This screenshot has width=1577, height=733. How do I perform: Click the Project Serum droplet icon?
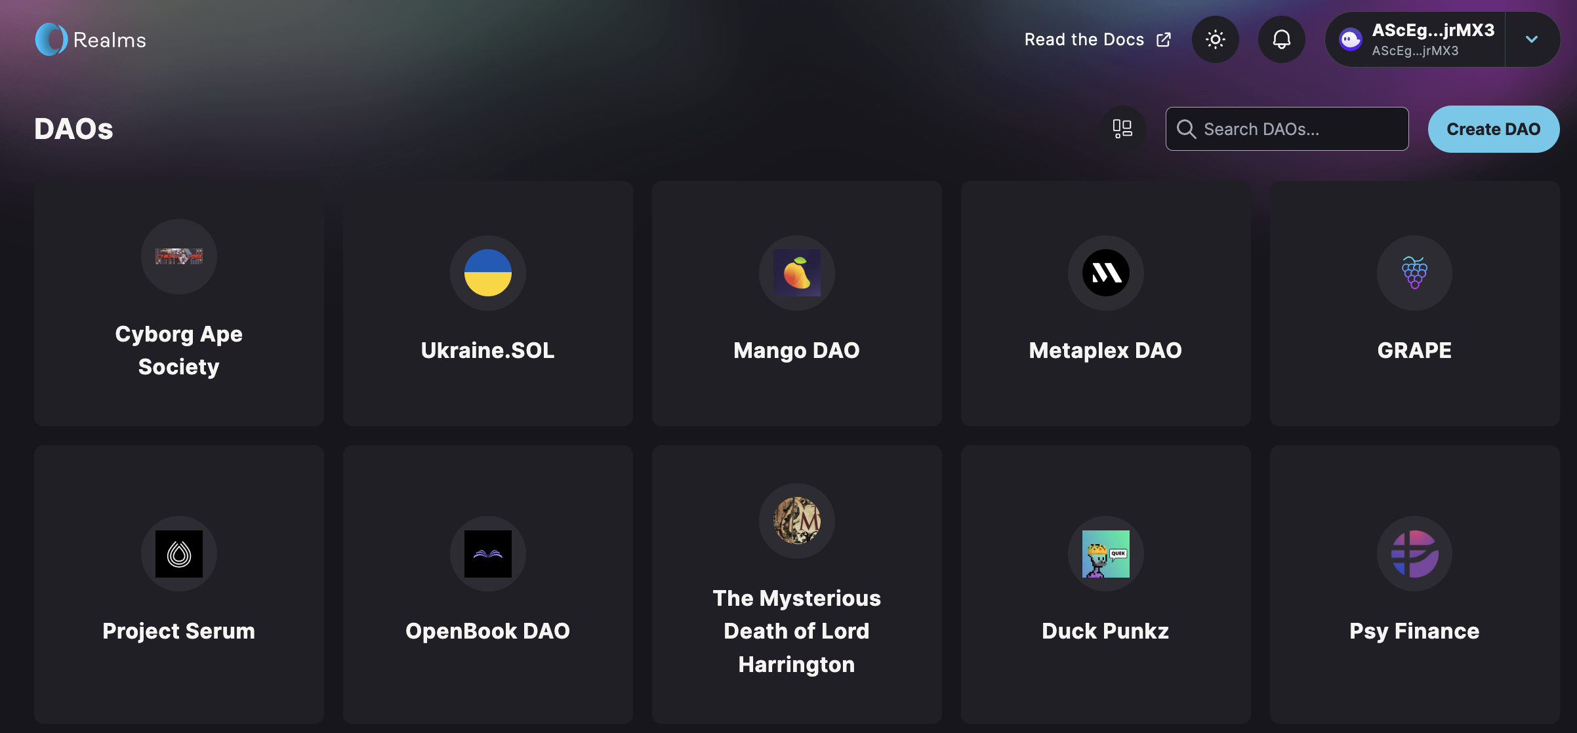pyautogui.click(x=178, y=553)
